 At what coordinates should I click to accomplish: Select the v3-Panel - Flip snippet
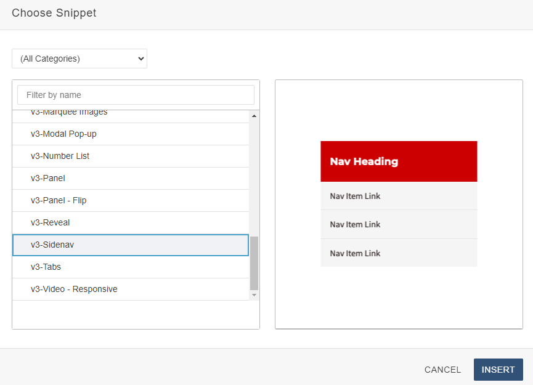click(x=59, y=200)
